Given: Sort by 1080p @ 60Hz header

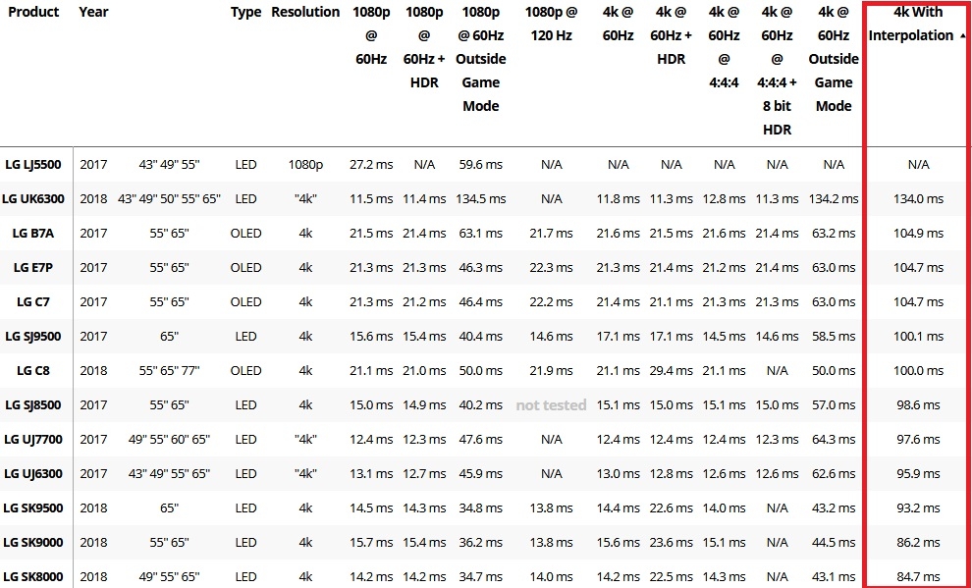Looking at the screenshot, I should [371, 35].
